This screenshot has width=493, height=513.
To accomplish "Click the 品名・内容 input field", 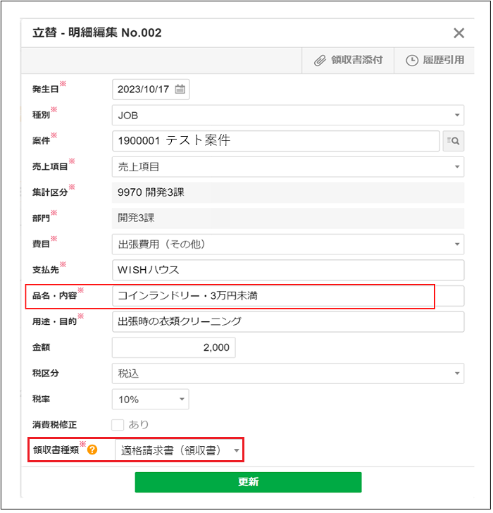I will (x=287, y=296).
